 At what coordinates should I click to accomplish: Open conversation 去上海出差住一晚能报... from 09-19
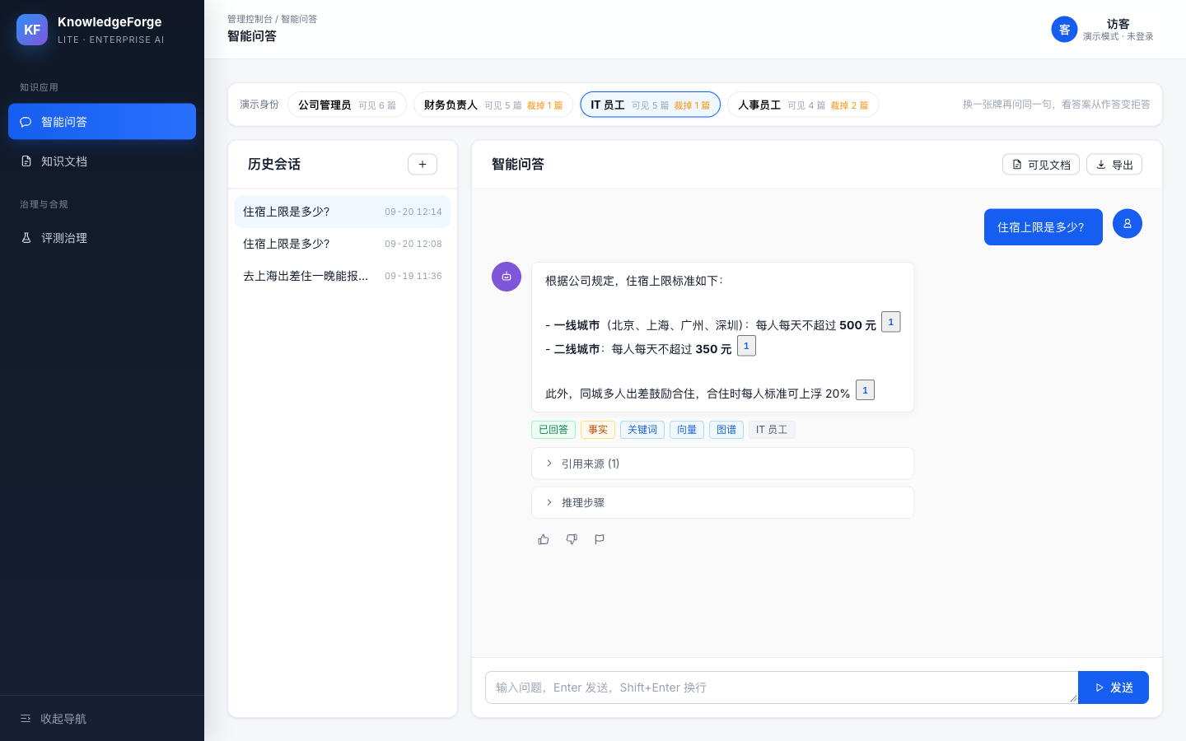tap(343, 276)
